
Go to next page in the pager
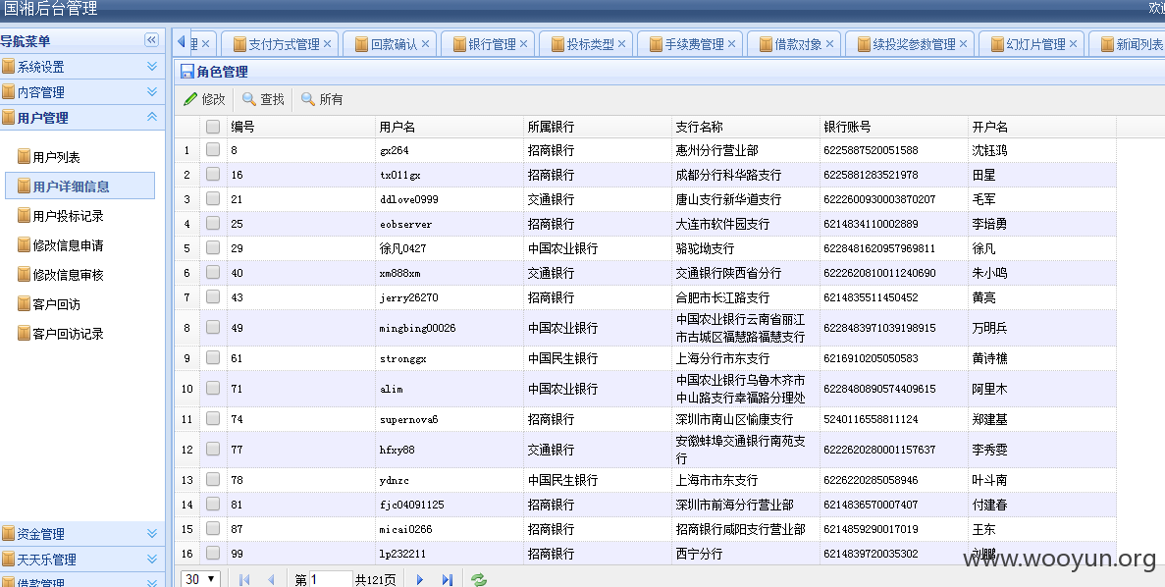[x=420, y=579]
